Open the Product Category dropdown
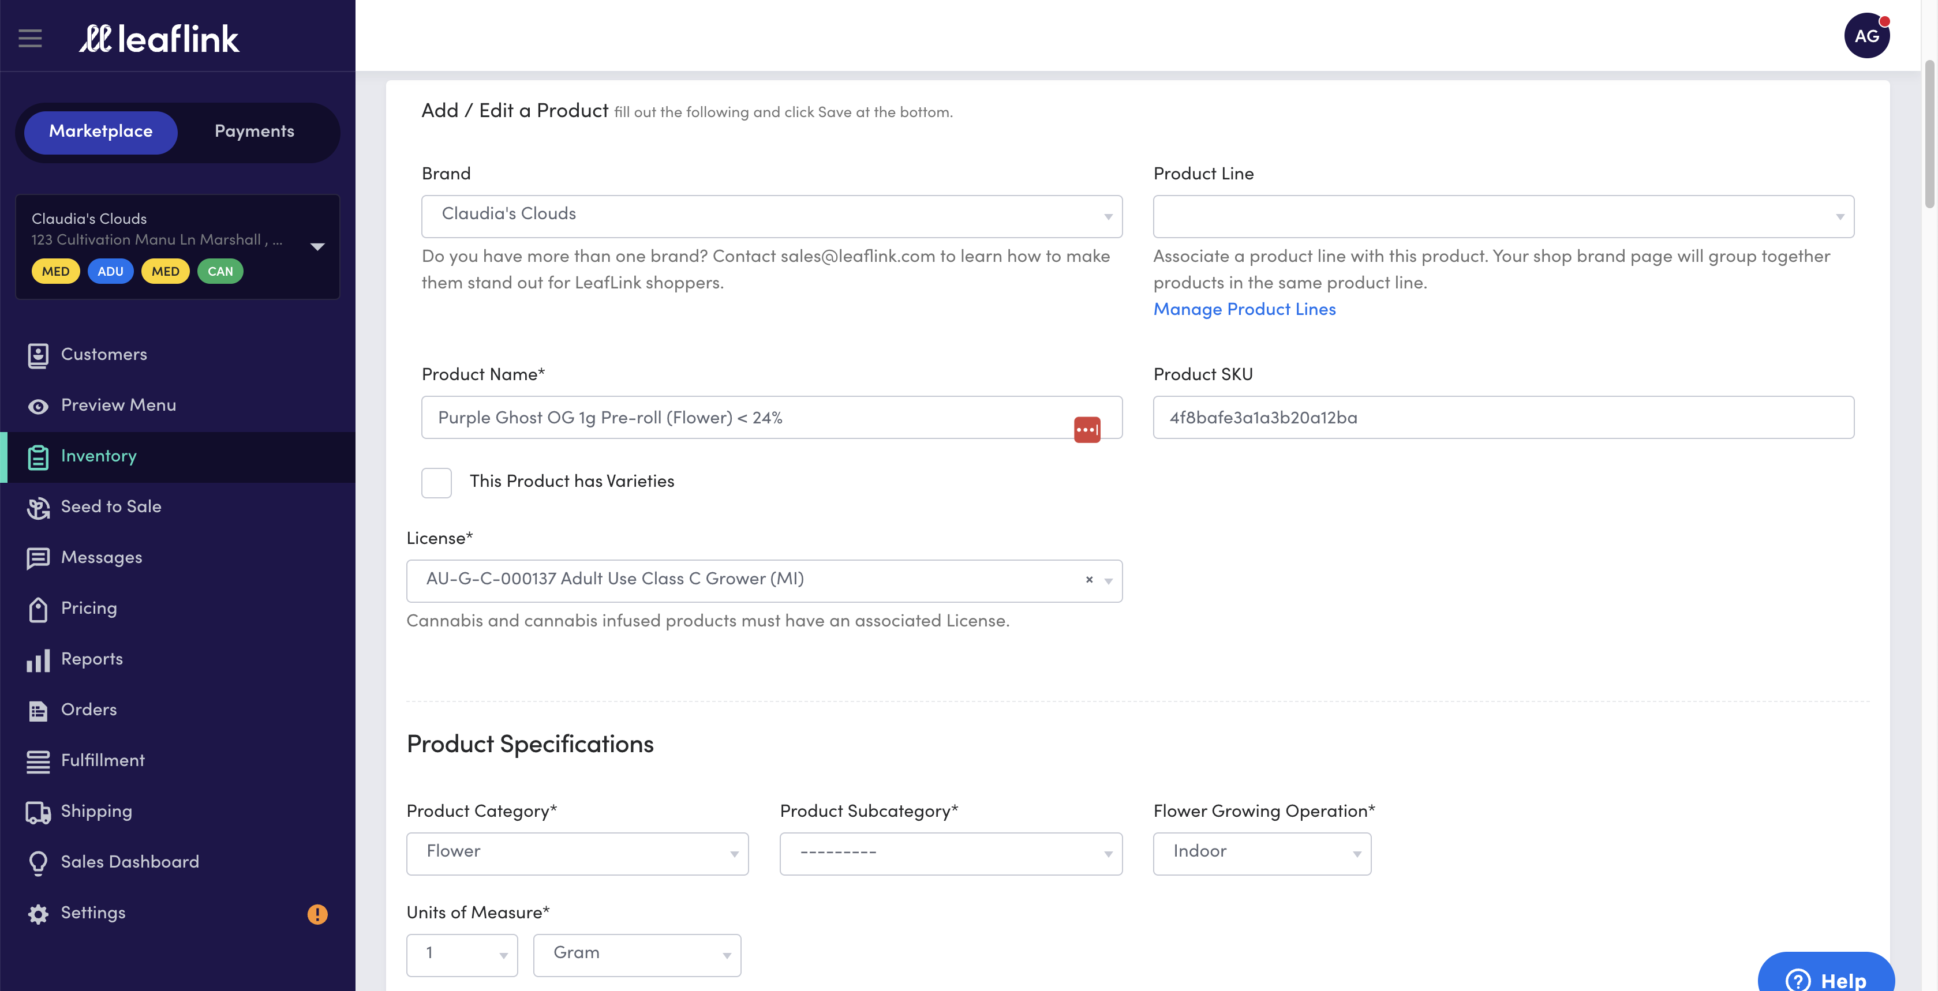 577,853
